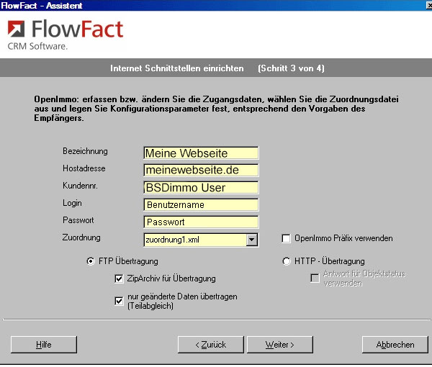Cancel the wizard via Abbrechen
The image size is (432, 367).
(395, 345)
